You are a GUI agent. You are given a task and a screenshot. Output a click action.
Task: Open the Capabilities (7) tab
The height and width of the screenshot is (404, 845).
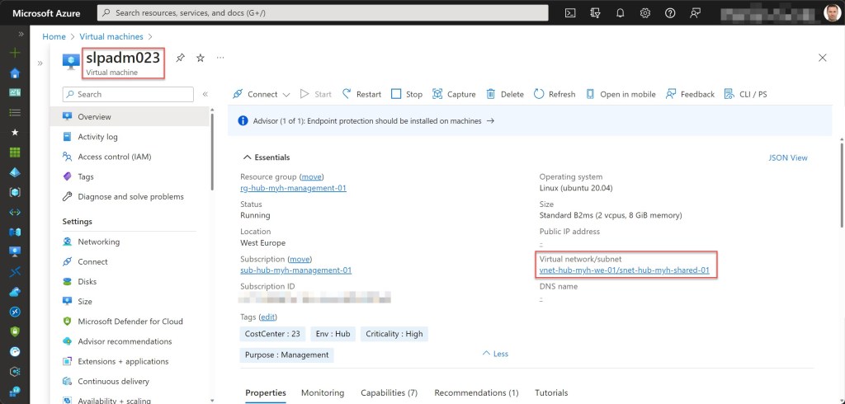[389, 392]
